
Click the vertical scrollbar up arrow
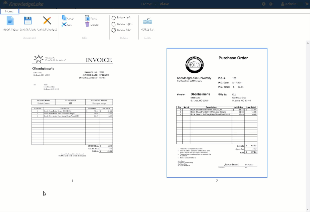307,43
